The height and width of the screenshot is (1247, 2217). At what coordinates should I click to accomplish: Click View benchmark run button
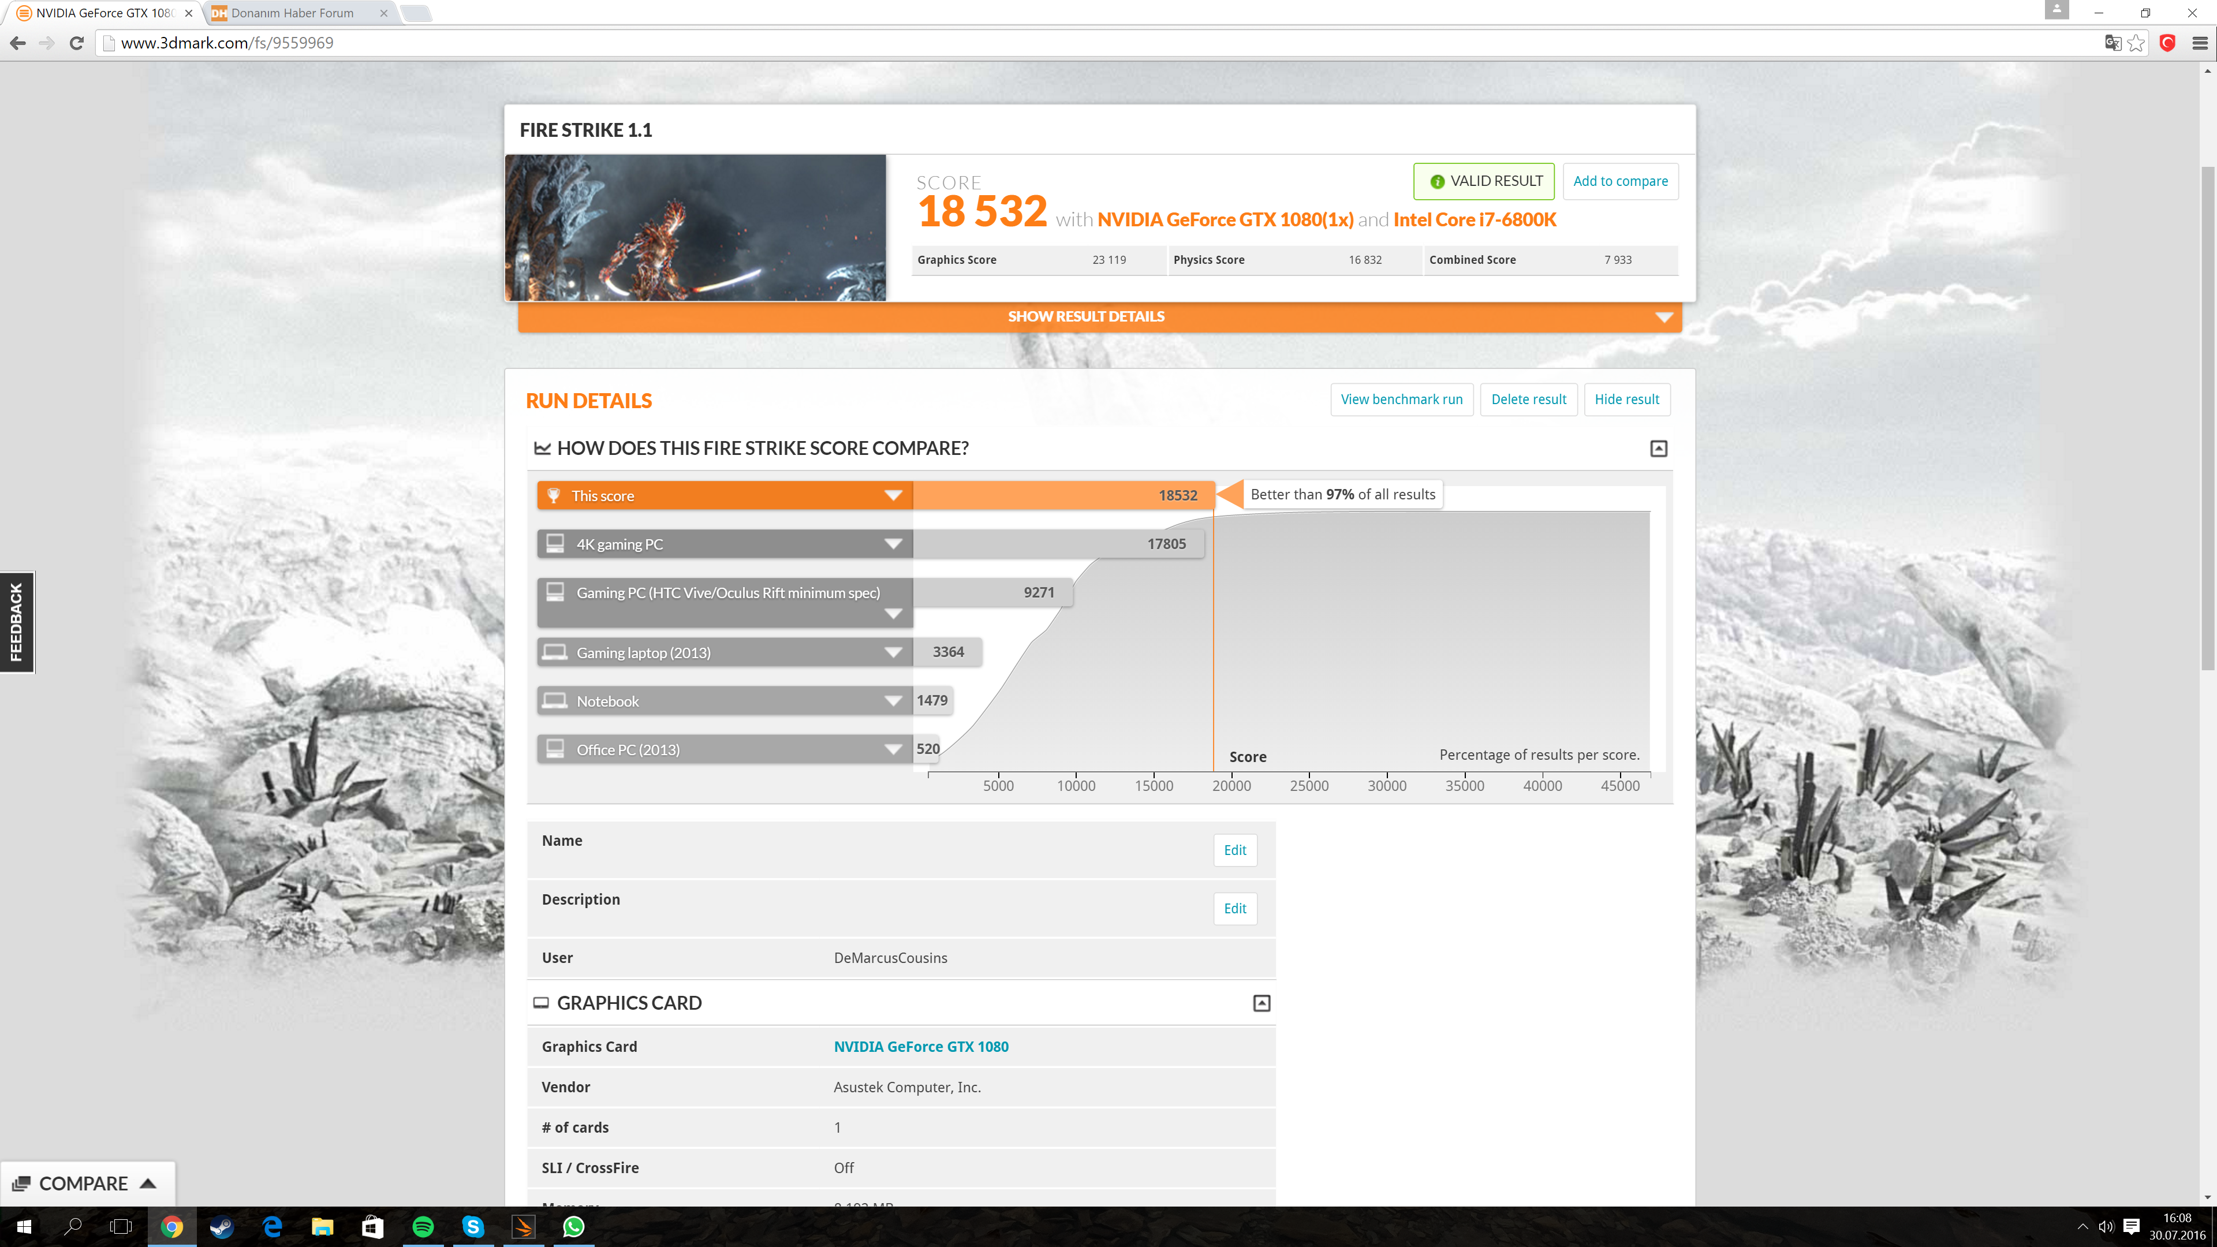[1401, 400]
